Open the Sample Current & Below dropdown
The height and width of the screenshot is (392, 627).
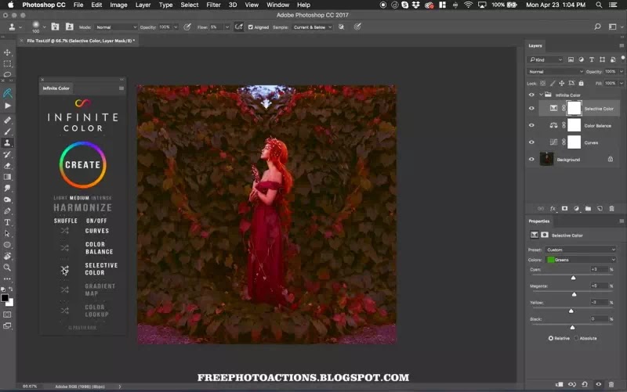tap(312, 27)
